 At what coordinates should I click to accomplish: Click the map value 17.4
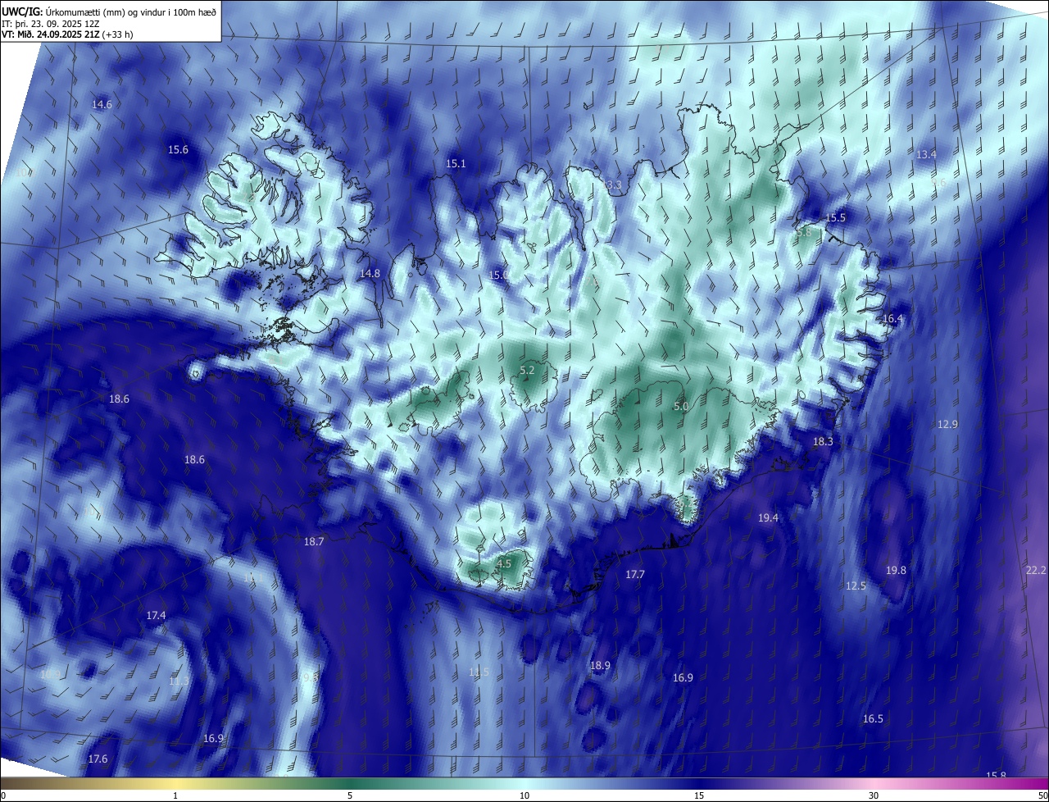pyautogui.click(x=156, y=615)
